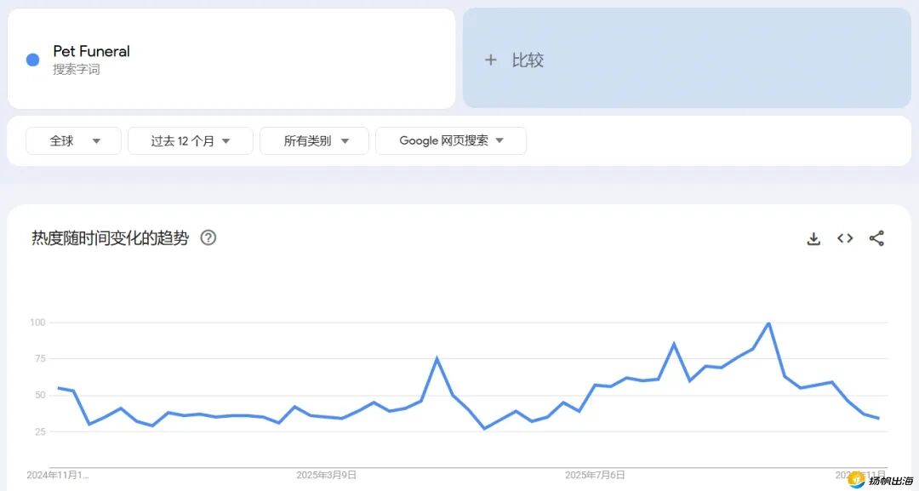Expand the 过去 12 个月 time range selector

190,140
